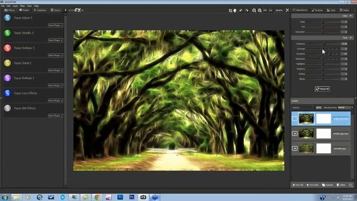Open Start Plugin dropdown for Topaz Adjust 5
Viewport: 357px width, 201px height.
point(56,25)
